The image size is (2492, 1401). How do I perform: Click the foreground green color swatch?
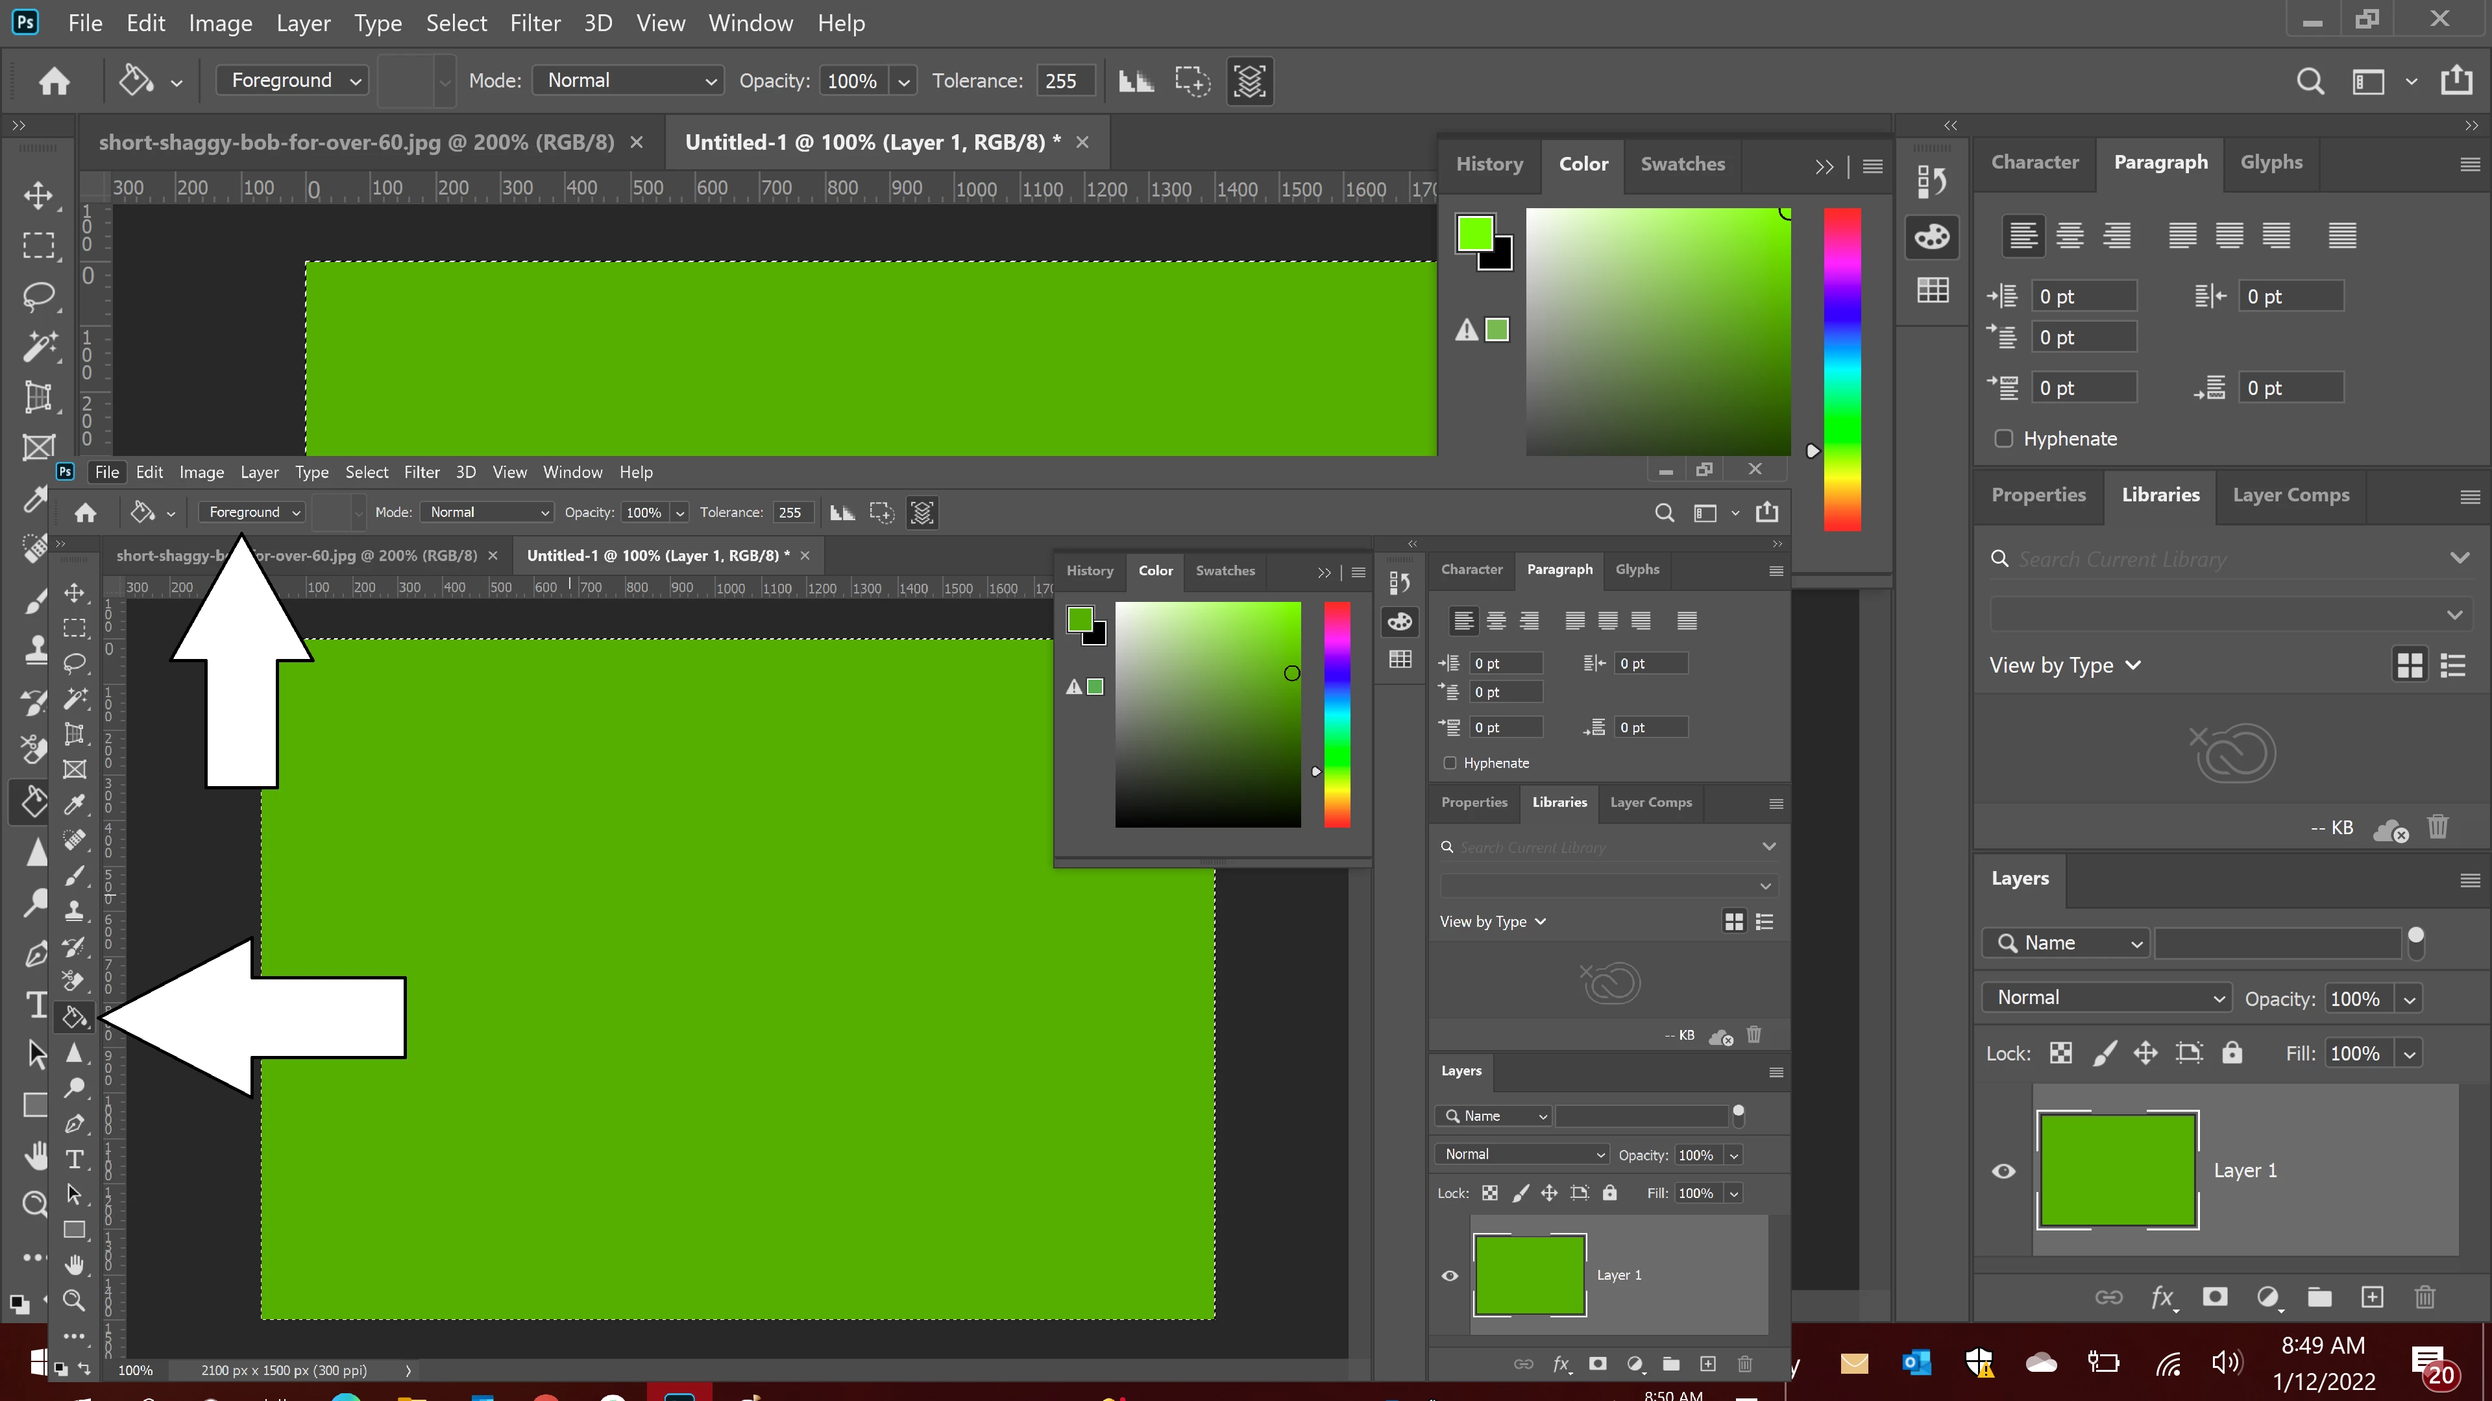point(1474,233)
